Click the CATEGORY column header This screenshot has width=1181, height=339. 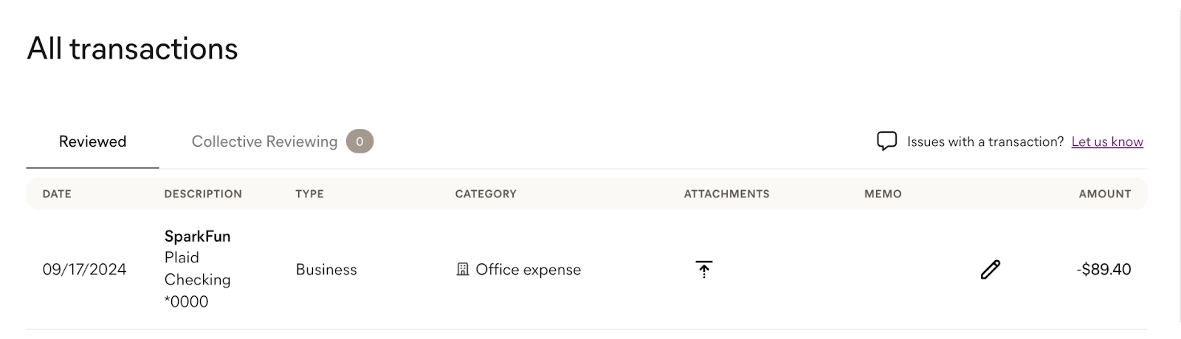[x=486, y=194]
